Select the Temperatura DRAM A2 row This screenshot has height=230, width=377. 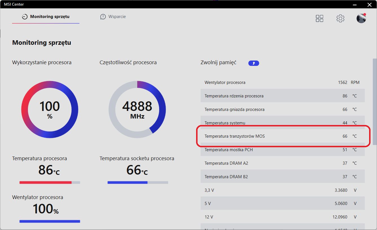pos(283,163)
